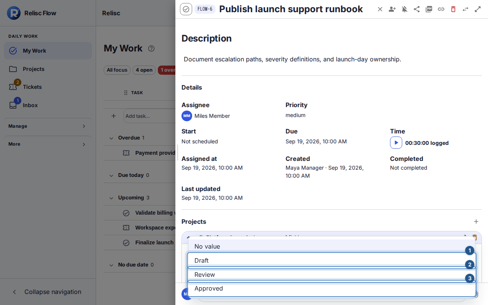The width and height of the screenshot is (488, 305).
Task: Copy the task link with the chain icon
Action: [441, 9]
